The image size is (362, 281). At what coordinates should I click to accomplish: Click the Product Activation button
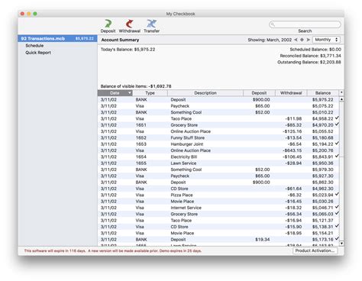tap(315, 250)
